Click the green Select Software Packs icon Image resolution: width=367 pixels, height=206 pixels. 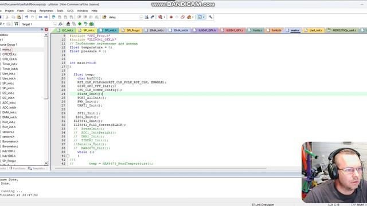(x=85, y=24)
